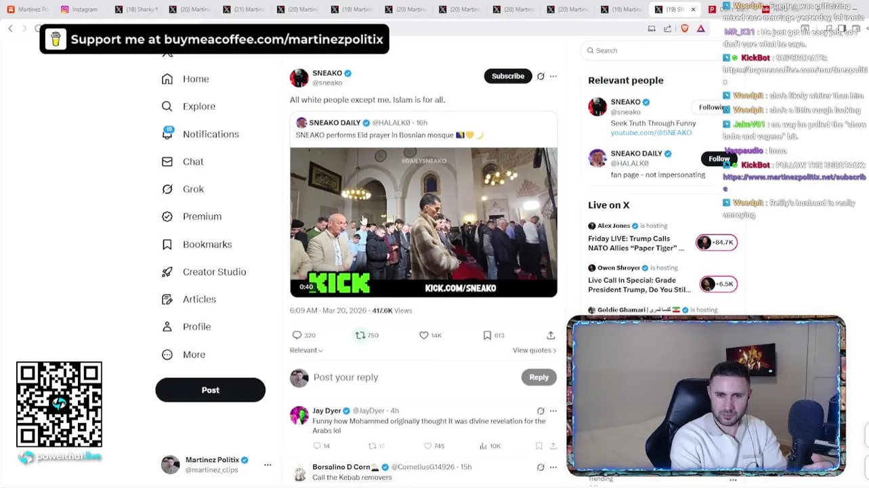869x488 pixels.
Task: Open the reply comment icon showing 320
Action: pyautogui.click(x=297, y=335)
